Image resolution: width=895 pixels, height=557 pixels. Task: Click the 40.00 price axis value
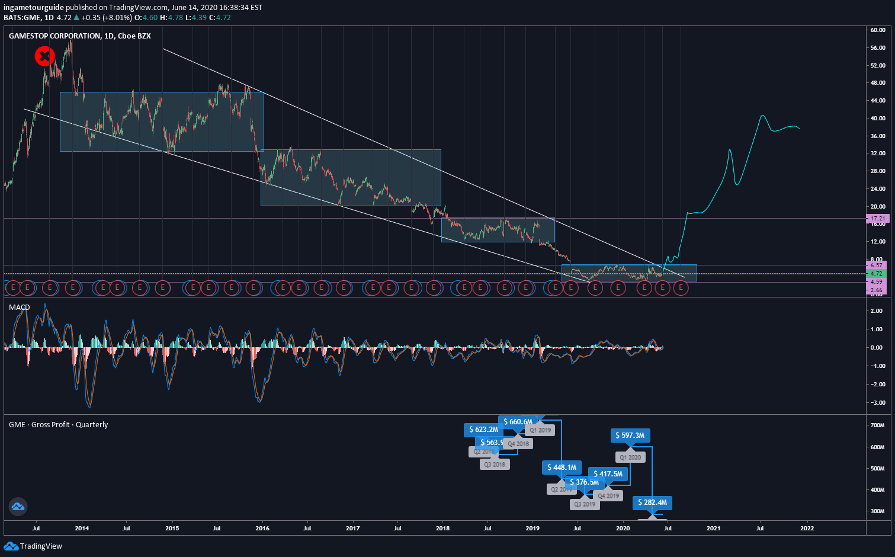coord(877,118)
